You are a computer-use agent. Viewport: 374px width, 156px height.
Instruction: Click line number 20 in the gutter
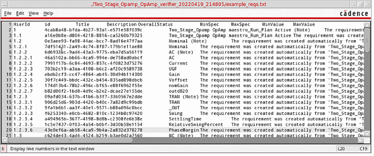(9, 130)
